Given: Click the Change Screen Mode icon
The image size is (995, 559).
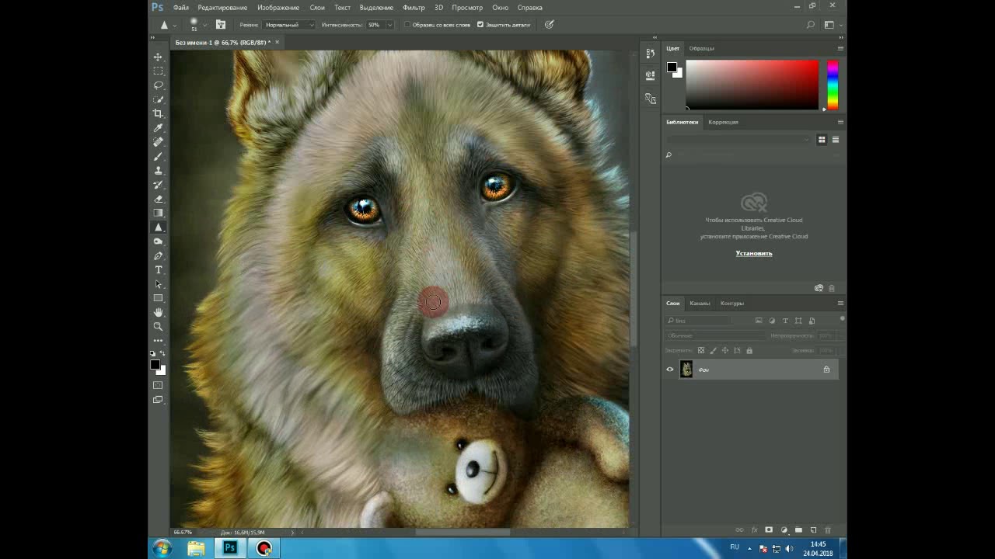Looking at the screenshot, I should coord(158,400).
